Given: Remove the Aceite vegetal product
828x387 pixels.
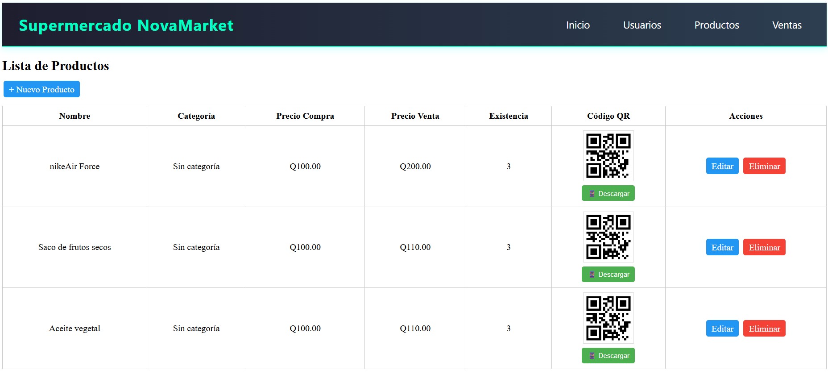Looking at the screenshot, I should [764, 329].
